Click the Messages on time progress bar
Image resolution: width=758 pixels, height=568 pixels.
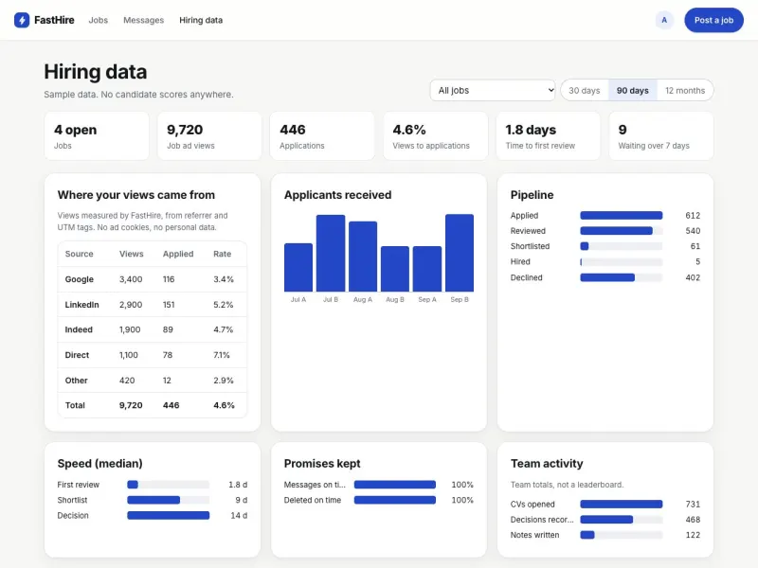(395, 485)
